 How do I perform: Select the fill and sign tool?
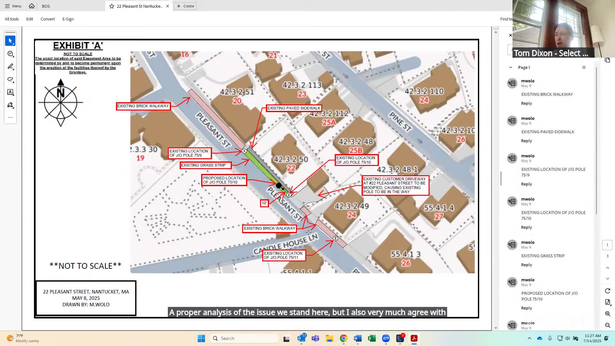[x=10, y=105]
